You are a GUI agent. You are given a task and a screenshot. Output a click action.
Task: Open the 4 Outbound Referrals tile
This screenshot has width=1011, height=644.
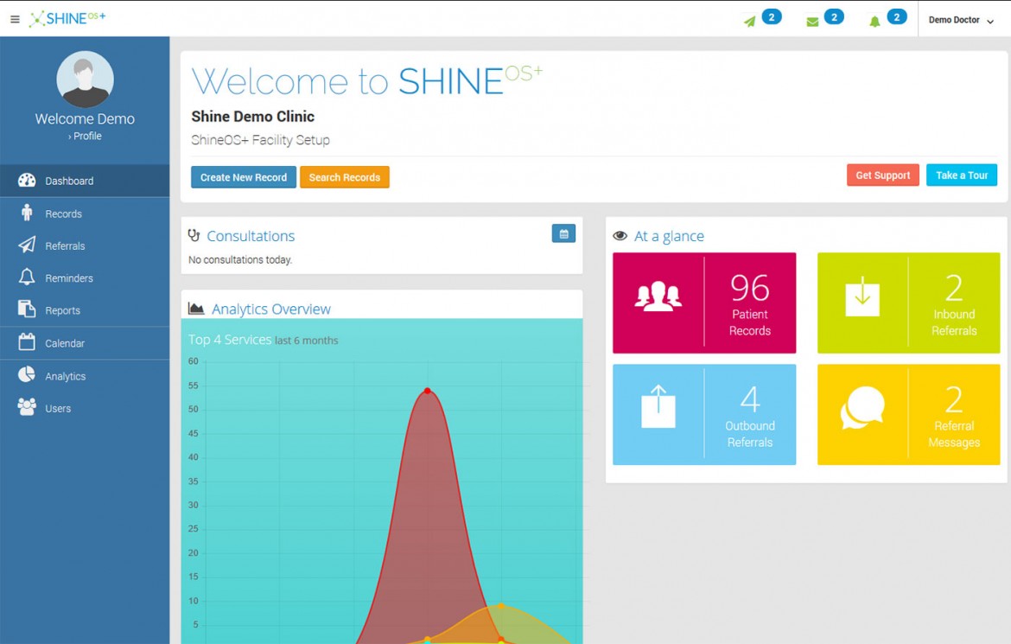coord(704,414)
